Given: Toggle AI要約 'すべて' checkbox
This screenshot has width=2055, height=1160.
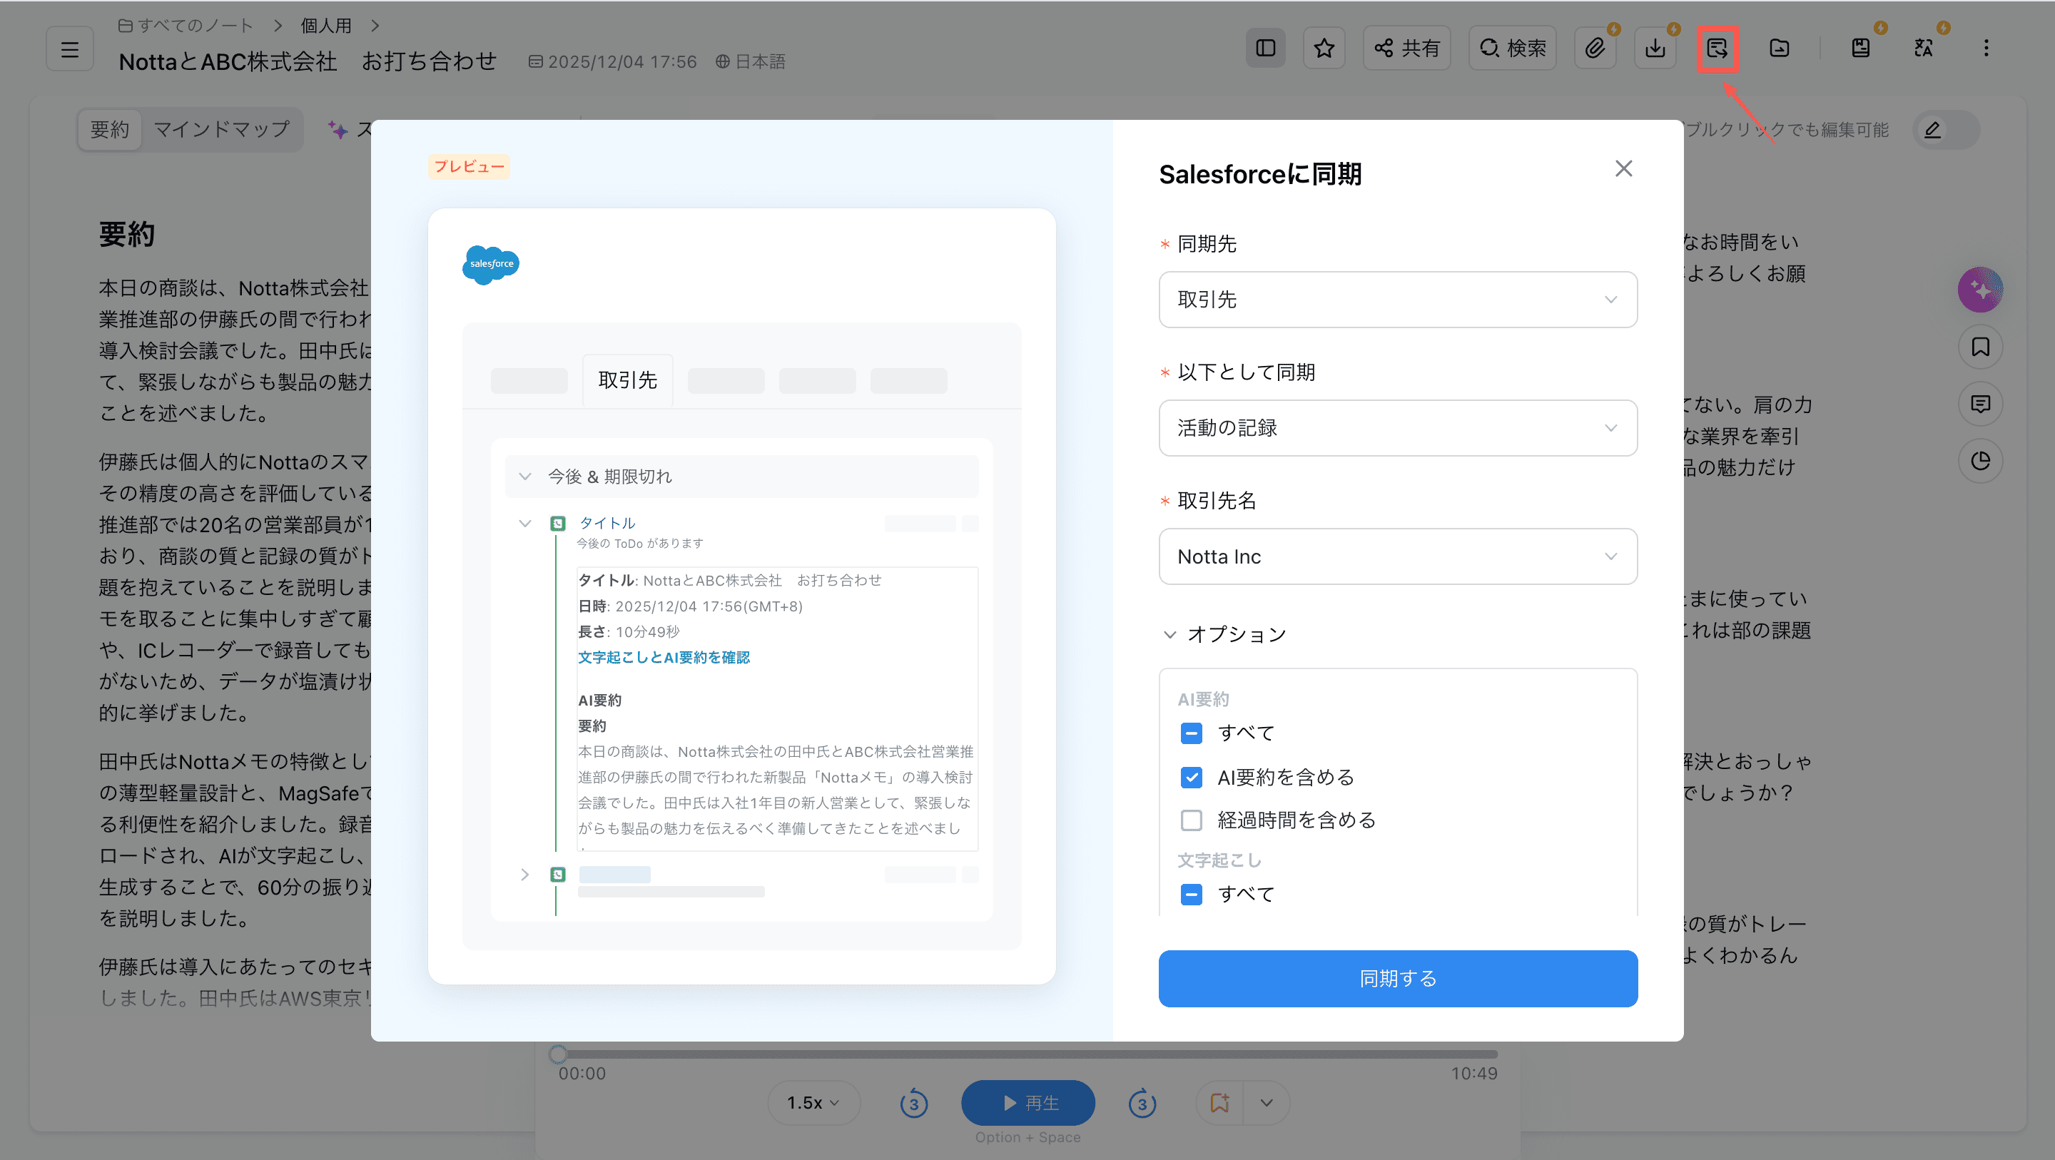Looking at the screenshot, I should click(x=1191, y=733).
